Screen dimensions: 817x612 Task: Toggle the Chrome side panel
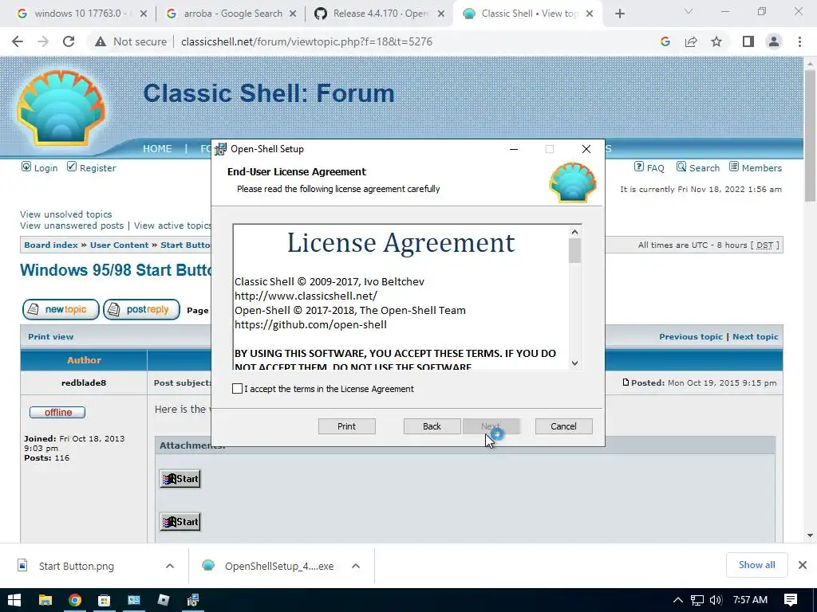click(748, 41)
